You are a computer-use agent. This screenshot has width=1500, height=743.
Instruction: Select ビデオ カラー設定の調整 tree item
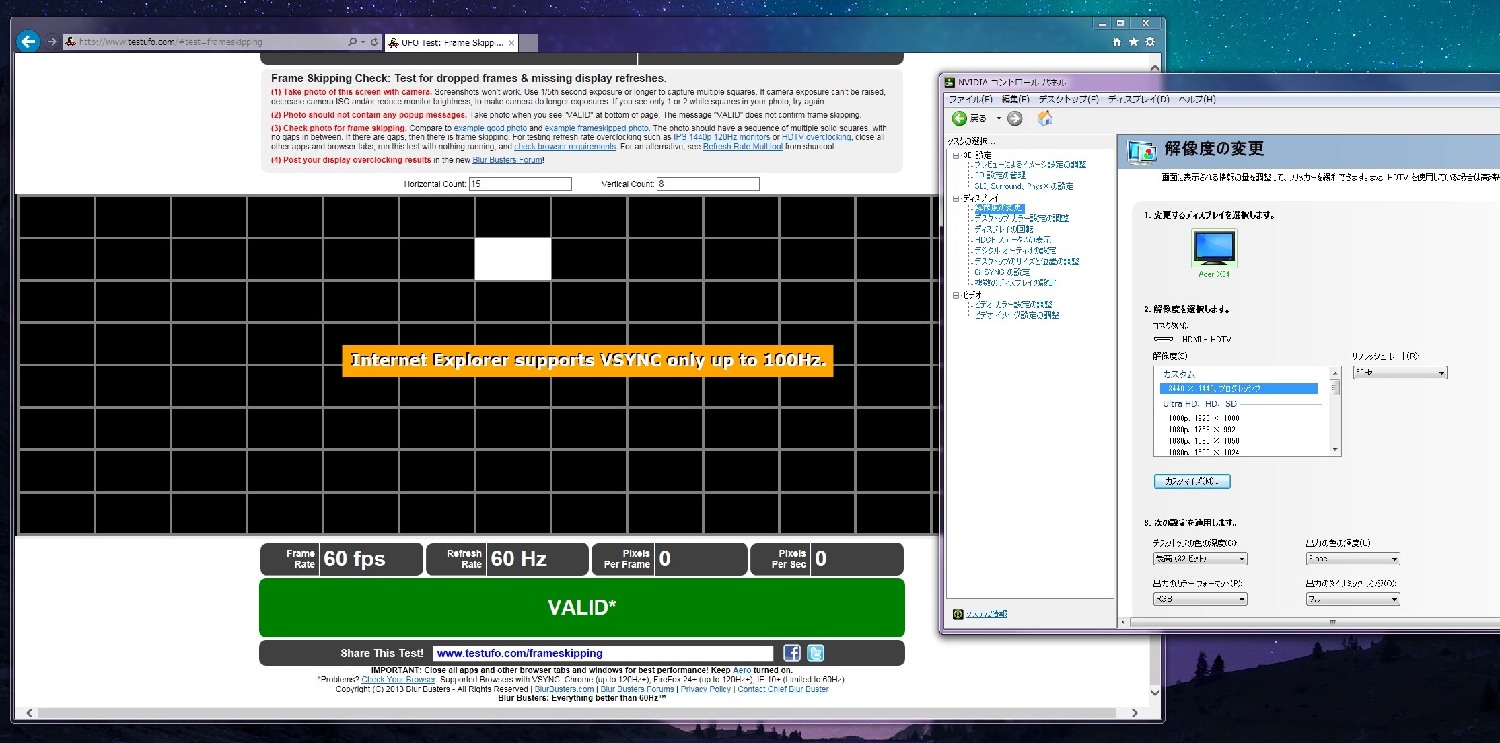click(1013, 305)
